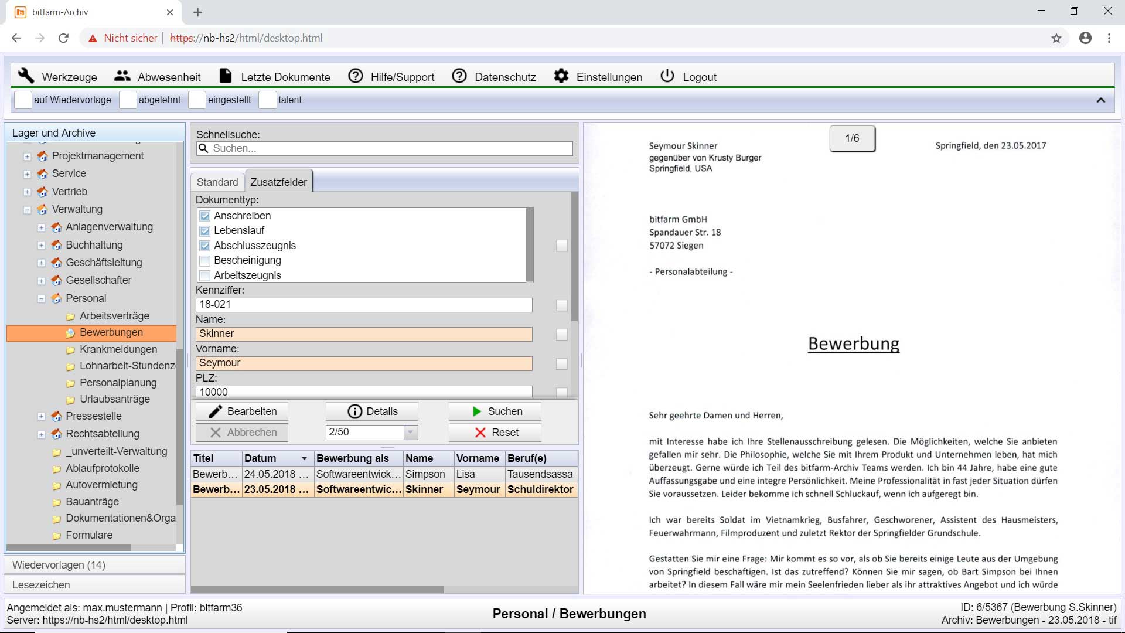Open the Lesezeichen panel
The image size is (1125, 633).
click(x=95, y=585)
